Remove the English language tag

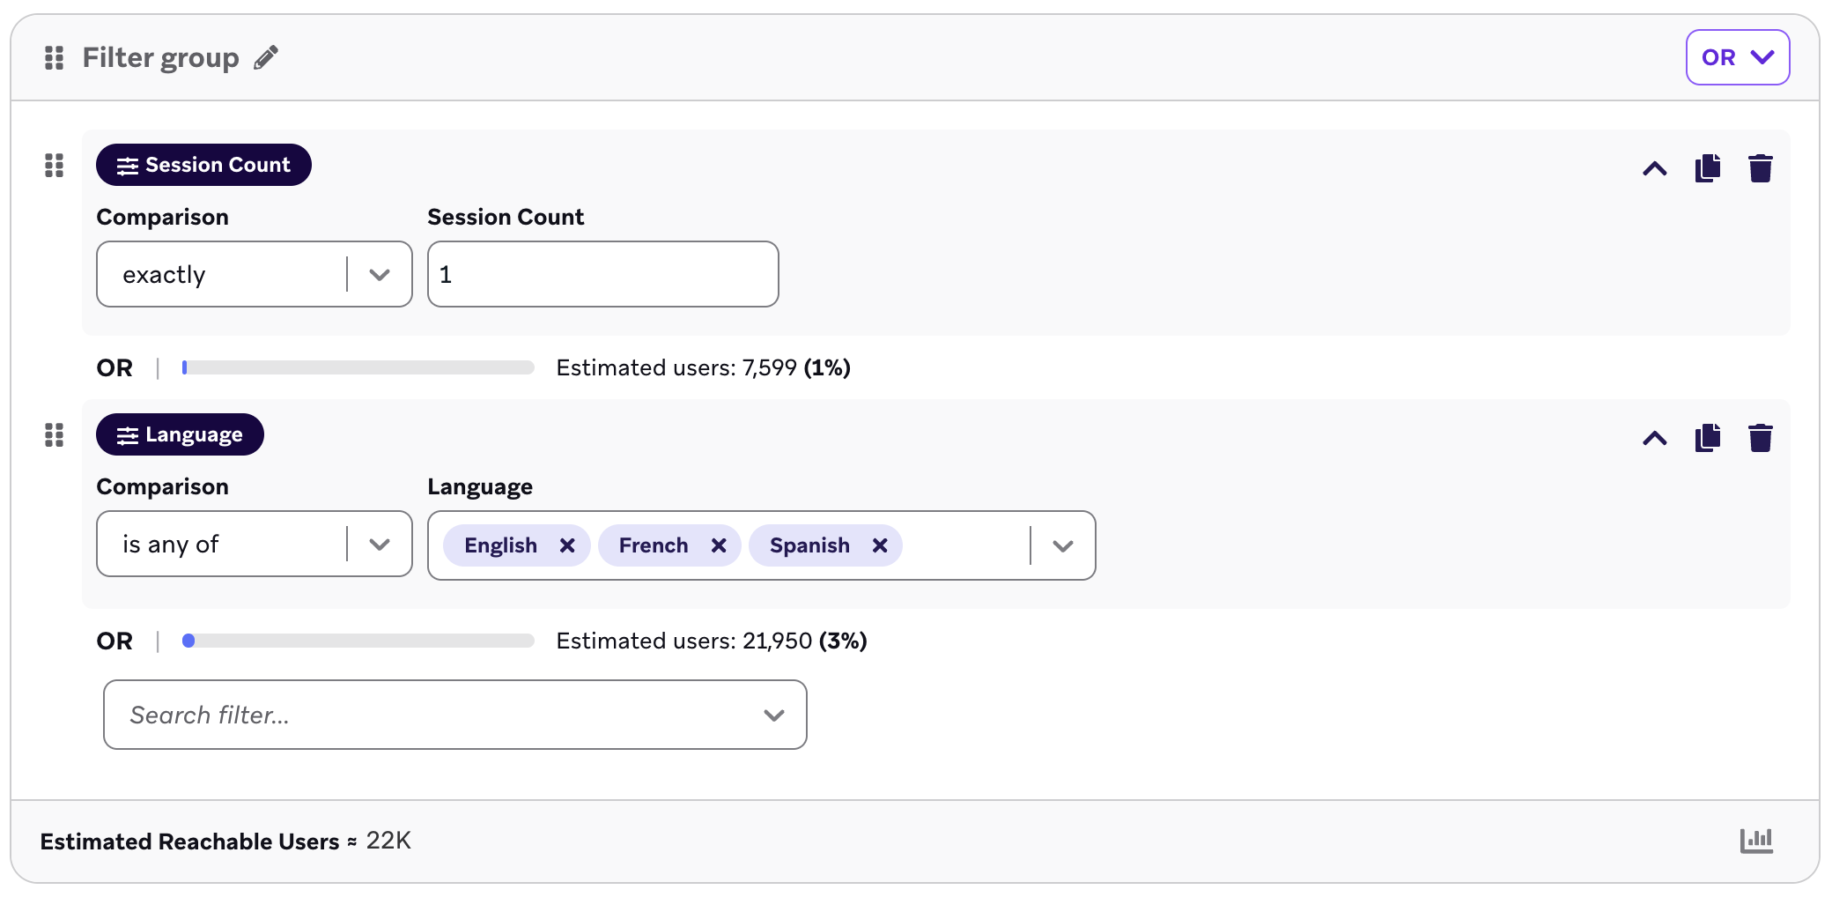coord(567,545)
